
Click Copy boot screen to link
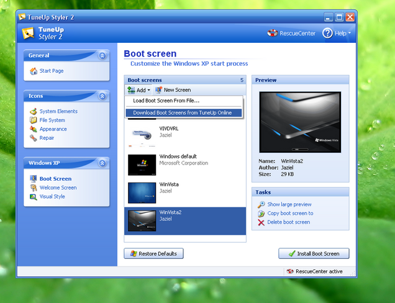pyautogui.click(x=290, y=214)
